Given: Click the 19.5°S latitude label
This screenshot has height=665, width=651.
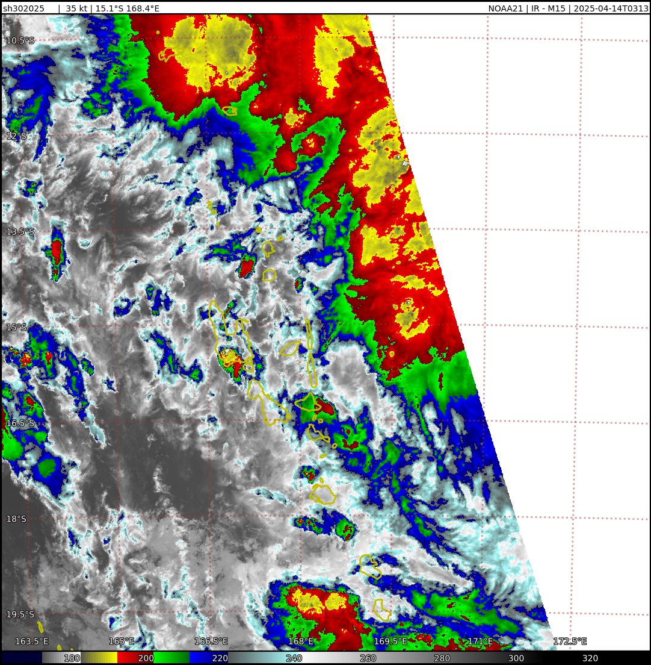Looking at the screenshot, I should (x=20, y=614).
